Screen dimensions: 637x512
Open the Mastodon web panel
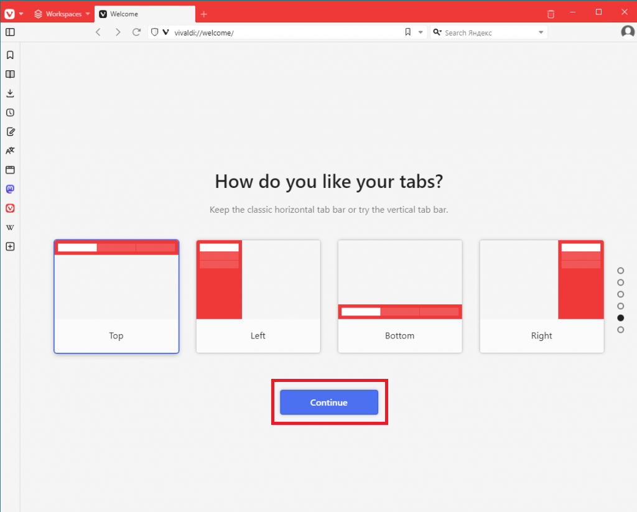click(x=10, y=189)
